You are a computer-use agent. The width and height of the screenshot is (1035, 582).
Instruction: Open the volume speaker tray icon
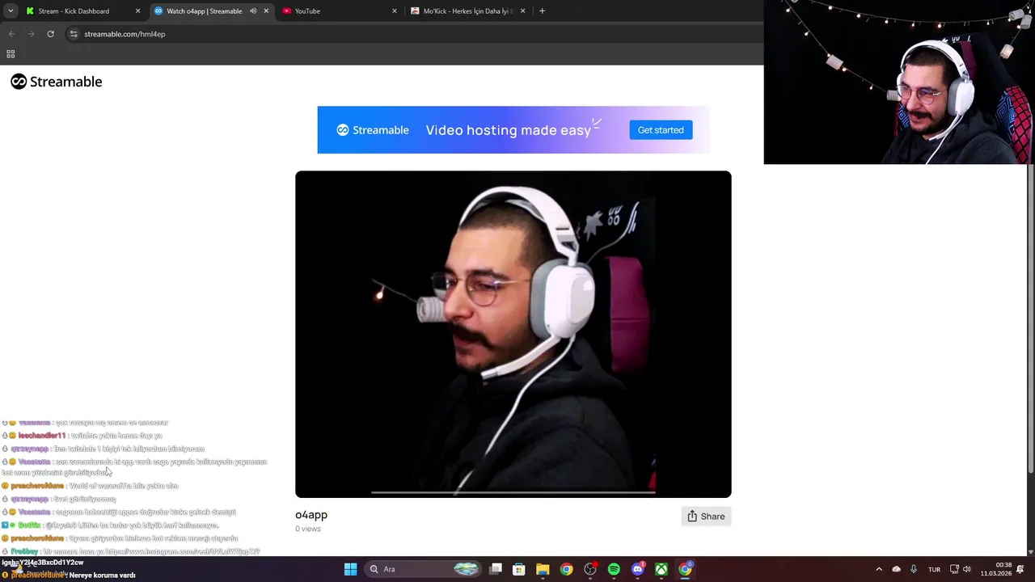coord(967,569)
